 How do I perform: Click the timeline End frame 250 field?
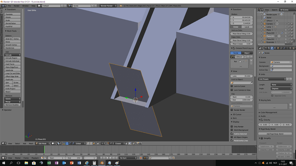coord(74,158)
